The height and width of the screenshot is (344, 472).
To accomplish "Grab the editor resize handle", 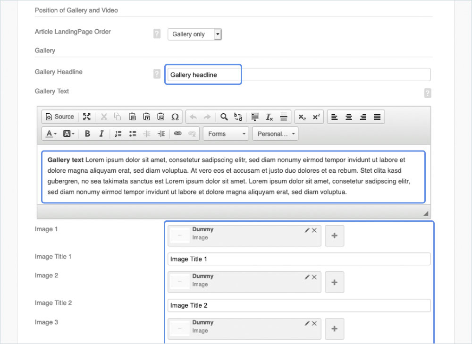I will (x=426, y=213).
